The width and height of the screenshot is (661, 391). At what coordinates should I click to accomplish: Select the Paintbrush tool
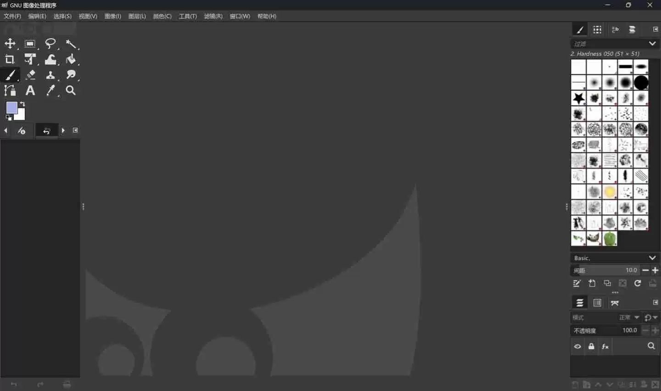10,75
